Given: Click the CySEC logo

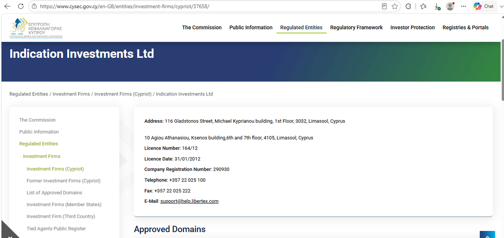Looking at the screenshot, I should coord(36,28).
